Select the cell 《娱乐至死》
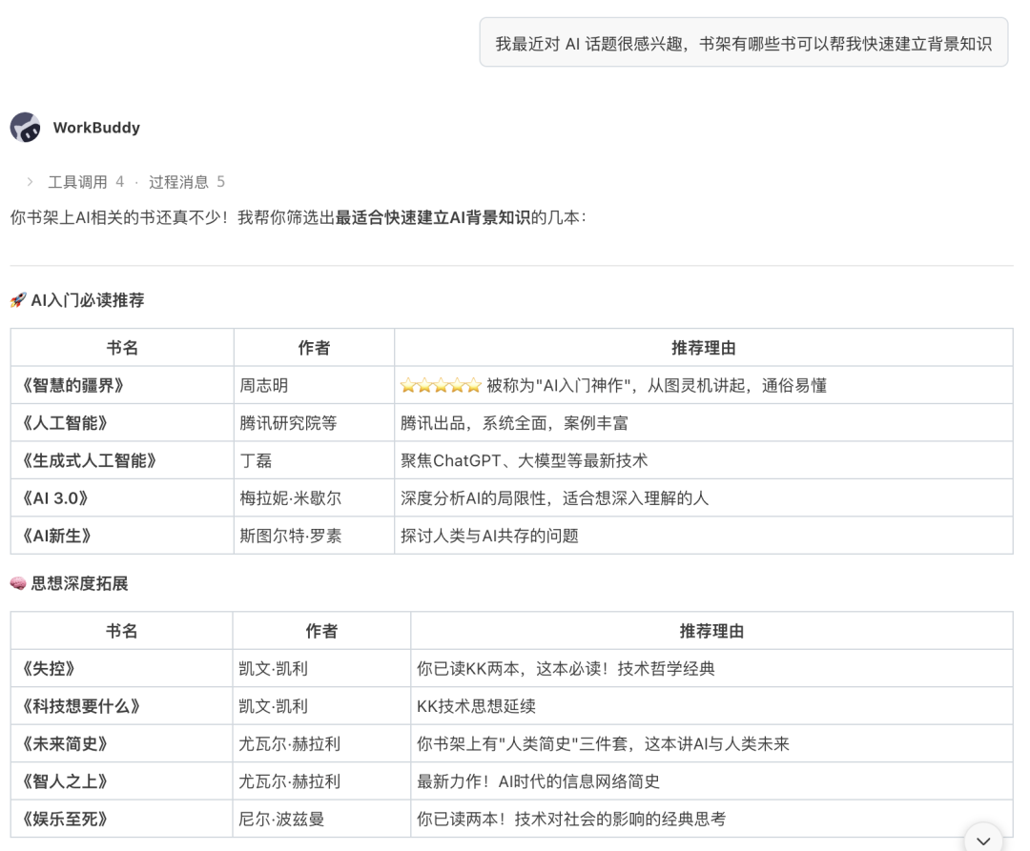1030x851 pixels. 121,819
